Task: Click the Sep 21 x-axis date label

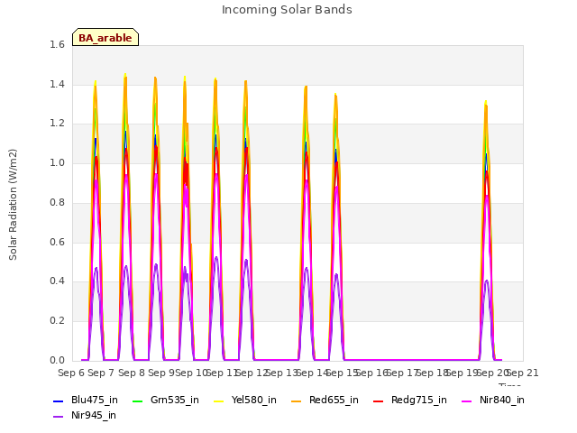Action: (x=523, y=373)
